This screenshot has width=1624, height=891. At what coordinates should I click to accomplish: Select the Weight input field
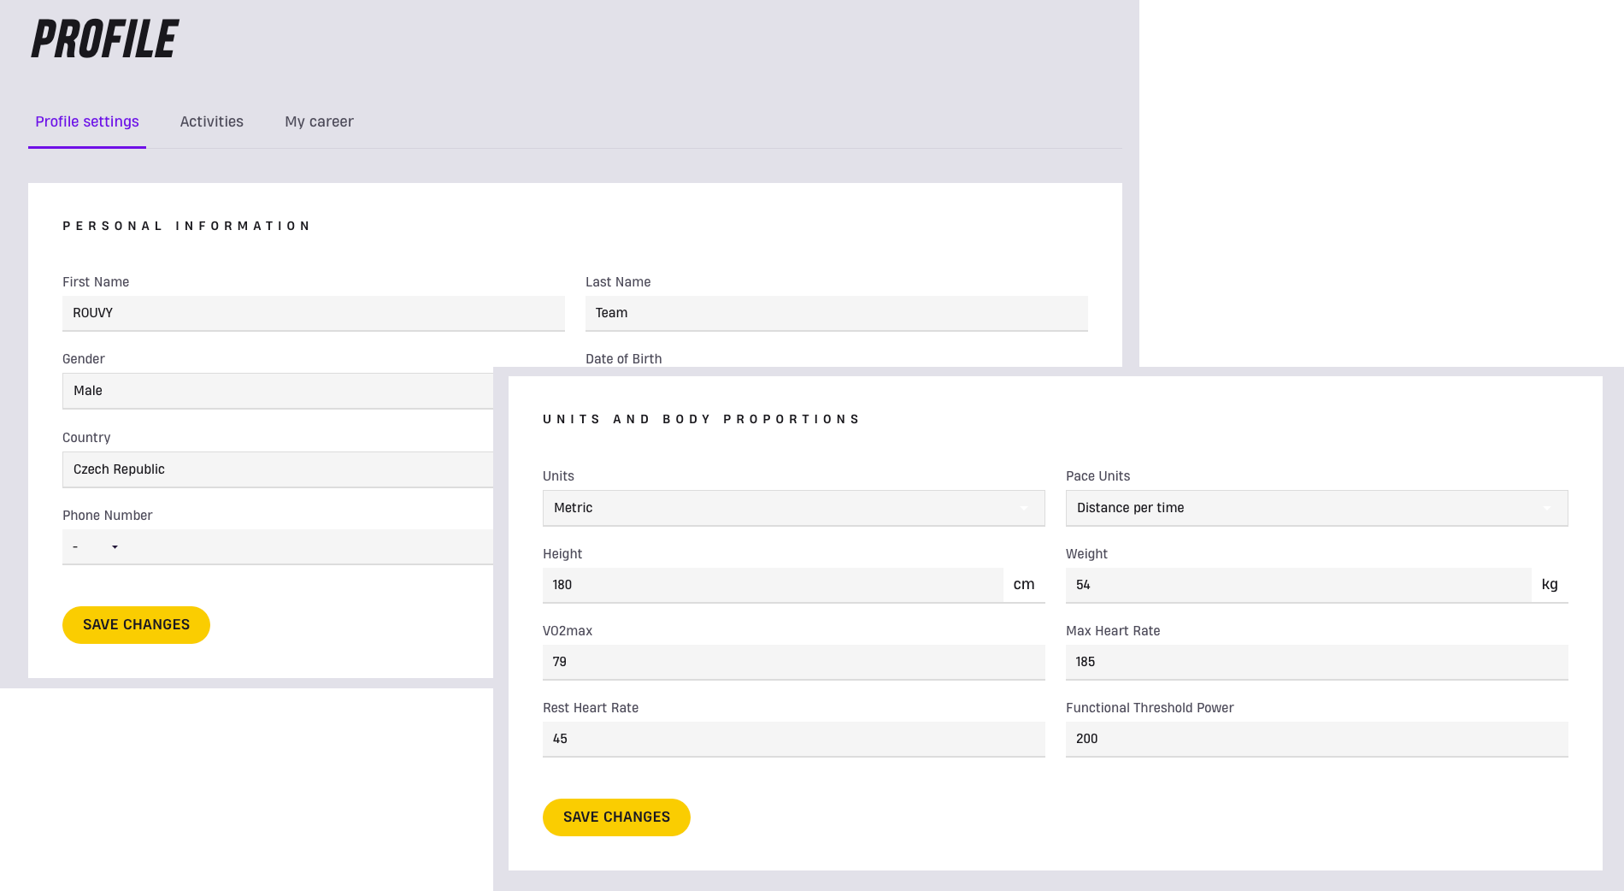pos(1297,585)
